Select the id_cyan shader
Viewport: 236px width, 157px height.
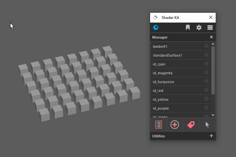point(181,64)
